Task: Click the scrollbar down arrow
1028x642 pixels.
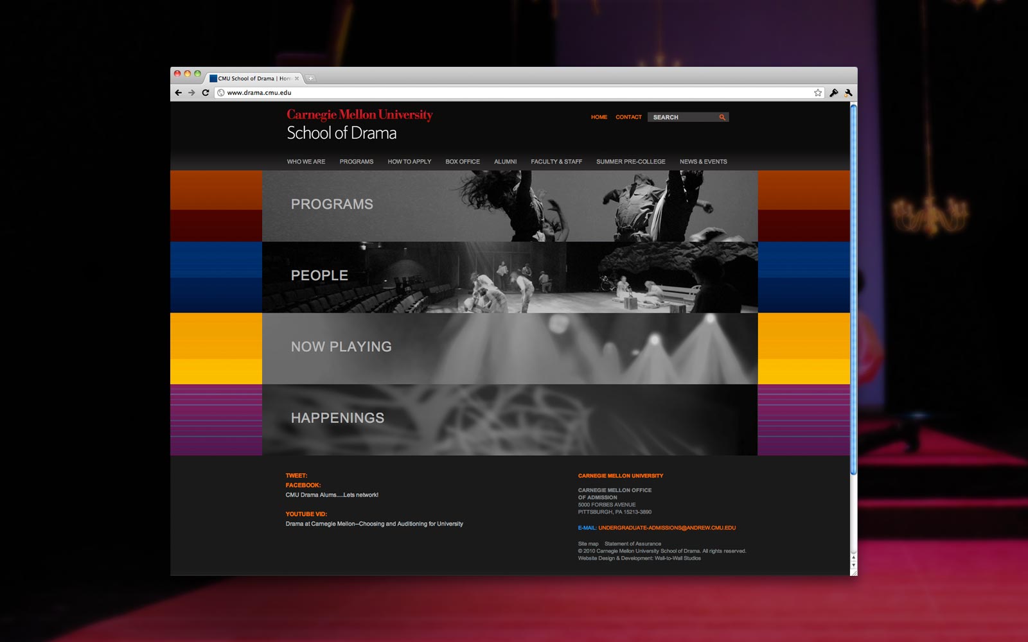Action: [x=853, y=565]
